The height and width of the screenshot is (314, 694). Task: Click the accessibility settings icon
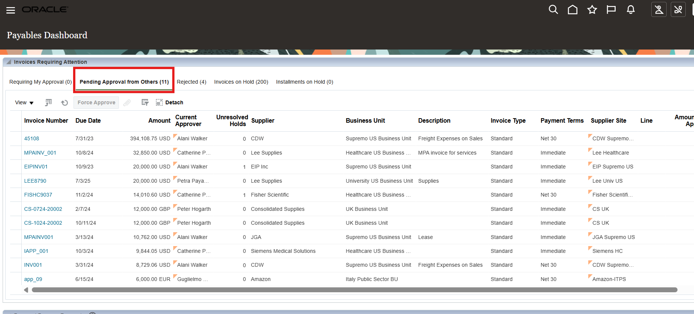(678, 10)
